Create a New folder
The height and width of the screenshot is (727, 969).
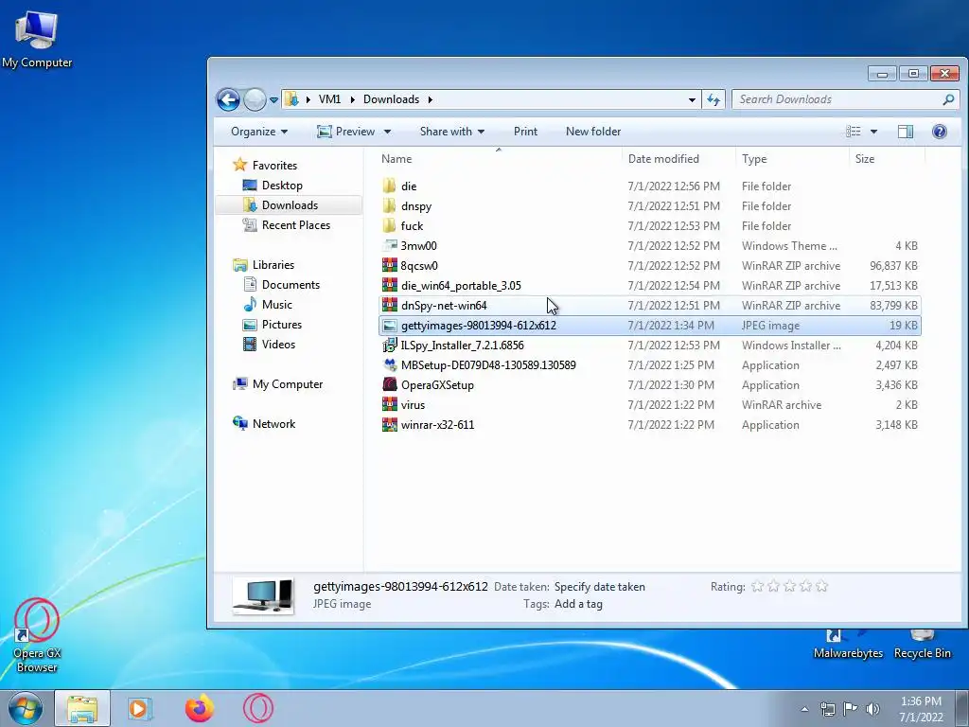click(x=592, y=132)
